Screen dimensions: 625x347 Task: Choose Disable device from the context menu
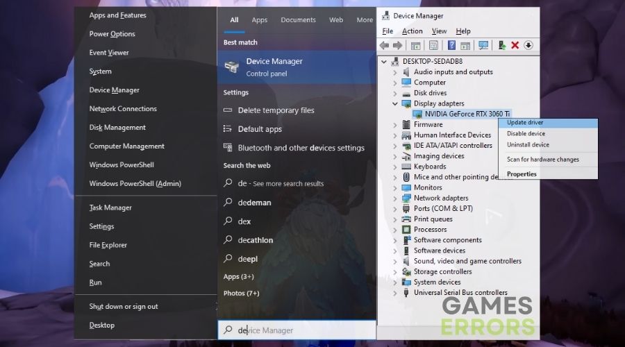548,133
